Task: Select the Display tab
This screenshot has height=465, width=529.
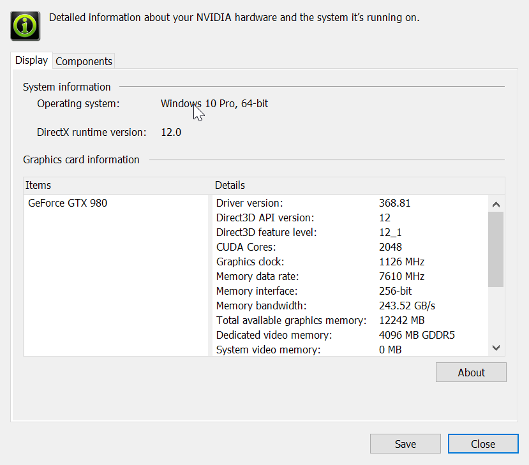Action: click(32, 61)
